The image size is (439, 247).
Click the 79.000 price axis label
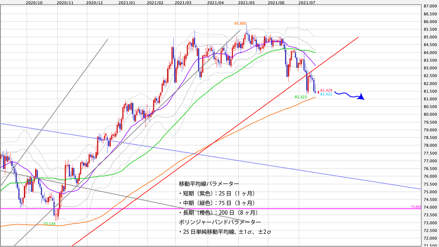pos(431,130)
